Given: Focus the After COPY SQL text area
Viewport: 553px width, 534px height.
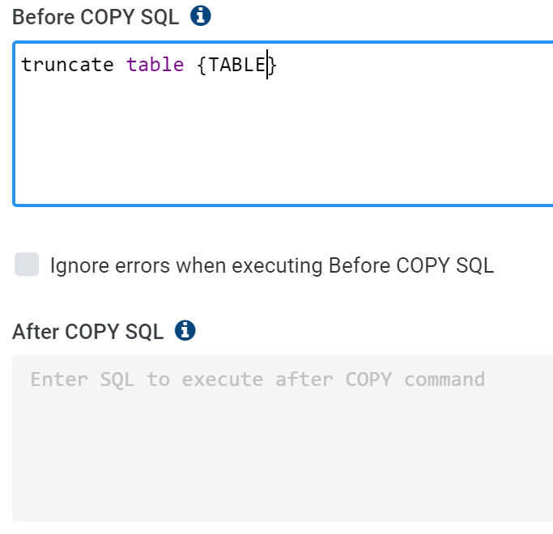Looking at the screenshot, I should [283, 439].
